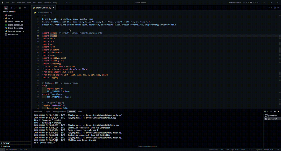
Task: Click Upgrade to Pro
Action: coord(235,2)
